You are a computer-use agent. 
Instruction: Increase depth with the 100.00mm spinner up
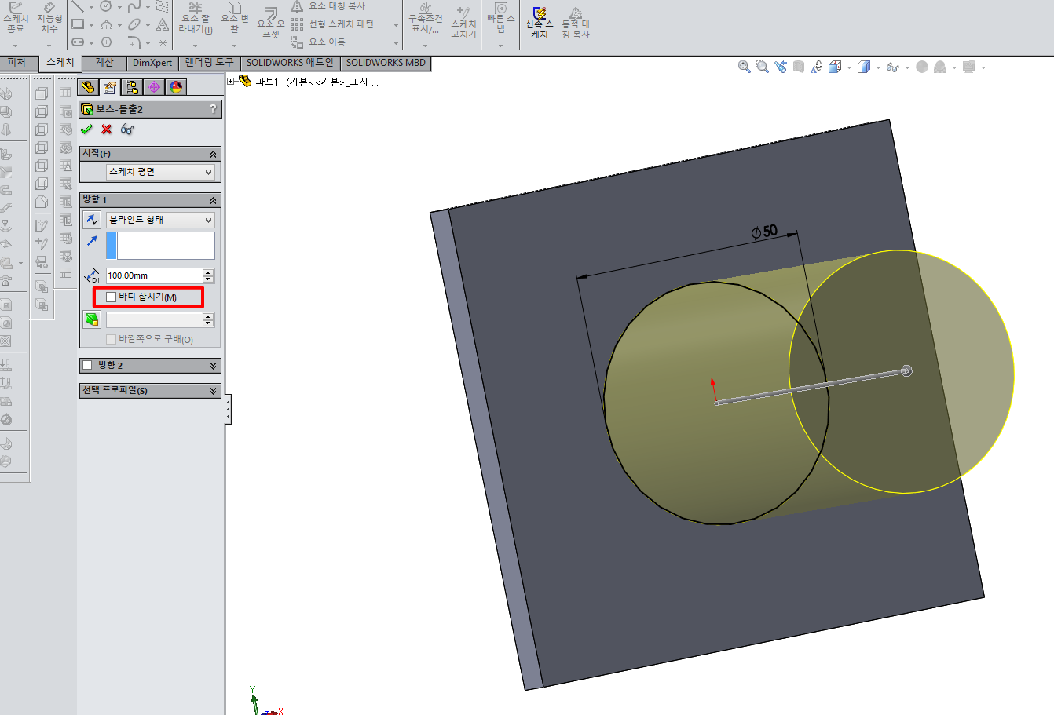[x=208, y=272]
